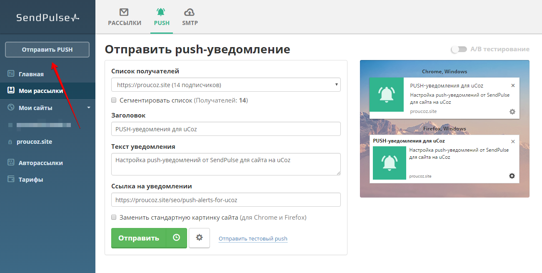The height and width of the screenshot is (273, 542).
Task: Click the bold Firefox preview notification title
Action: pyautogui.click(x=409, y=141)
